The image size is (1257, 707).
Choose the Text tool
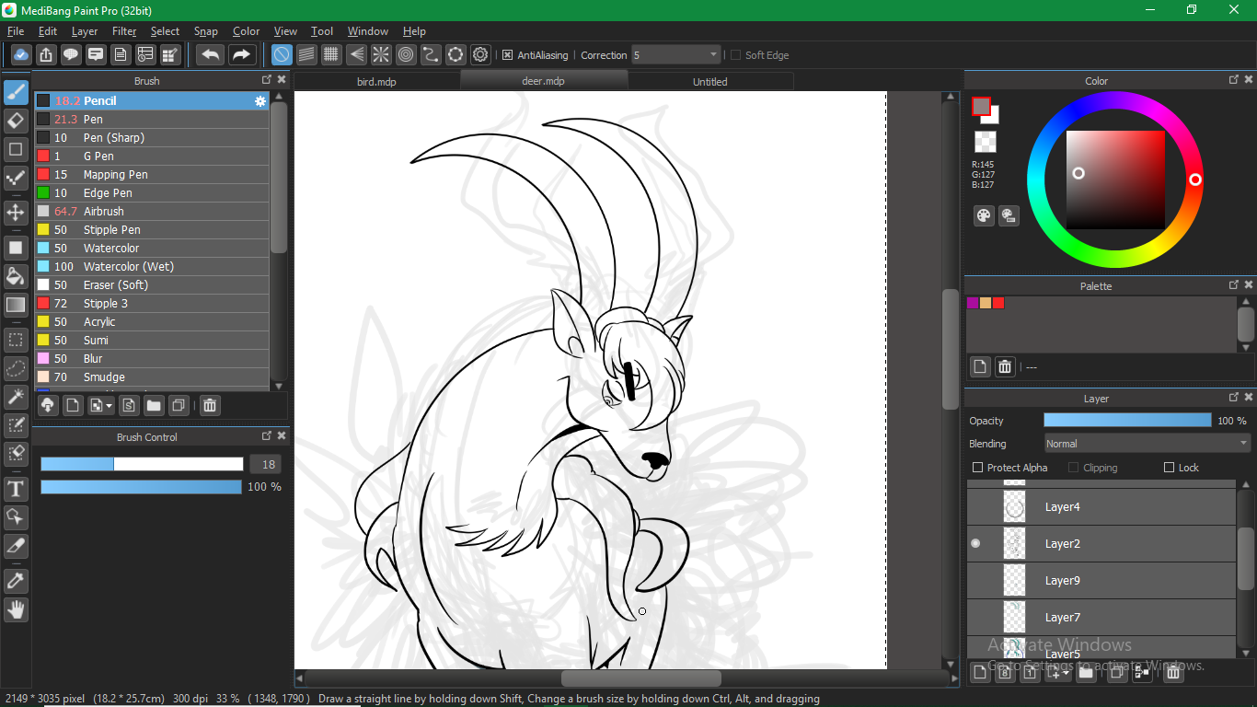pyautogui.click(x=16, y=489)
